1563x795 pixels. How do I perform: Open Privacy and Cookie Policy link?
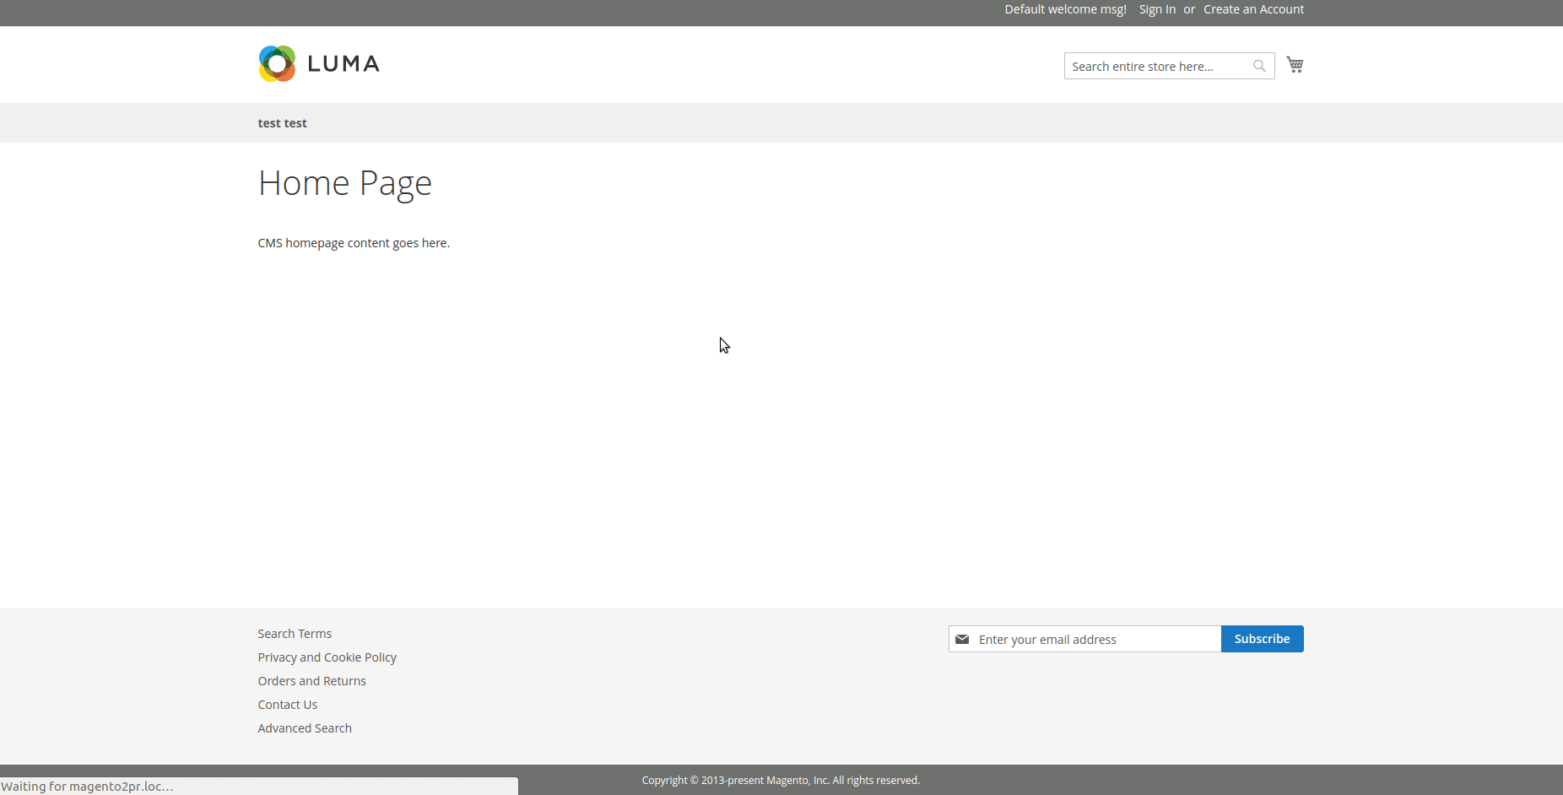click(x=327, y=657)
